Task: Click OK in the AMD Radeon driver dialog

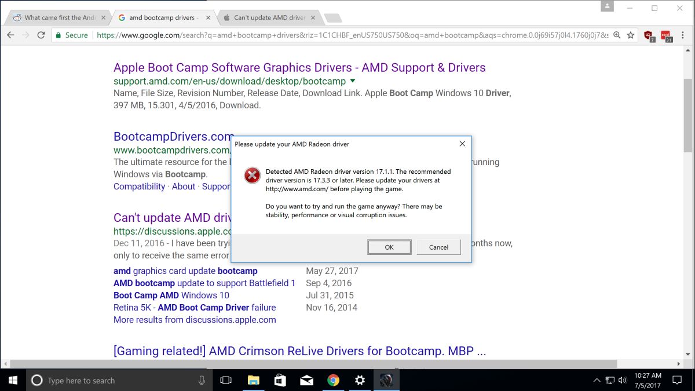Action: coord(389,247)
